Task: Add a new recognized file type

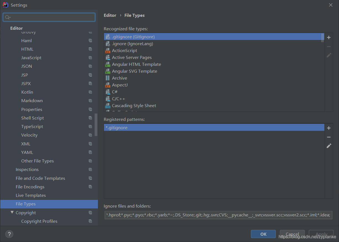Action: tap(329, 37)
